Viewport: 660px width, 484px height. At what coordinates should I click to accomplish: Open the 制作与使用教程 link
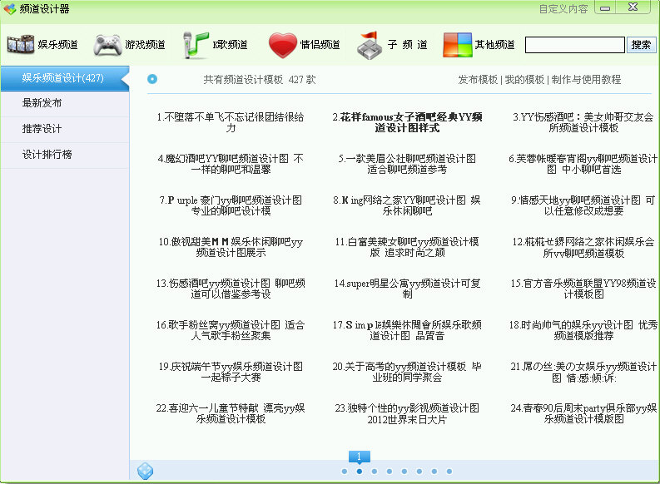(586, 80)
